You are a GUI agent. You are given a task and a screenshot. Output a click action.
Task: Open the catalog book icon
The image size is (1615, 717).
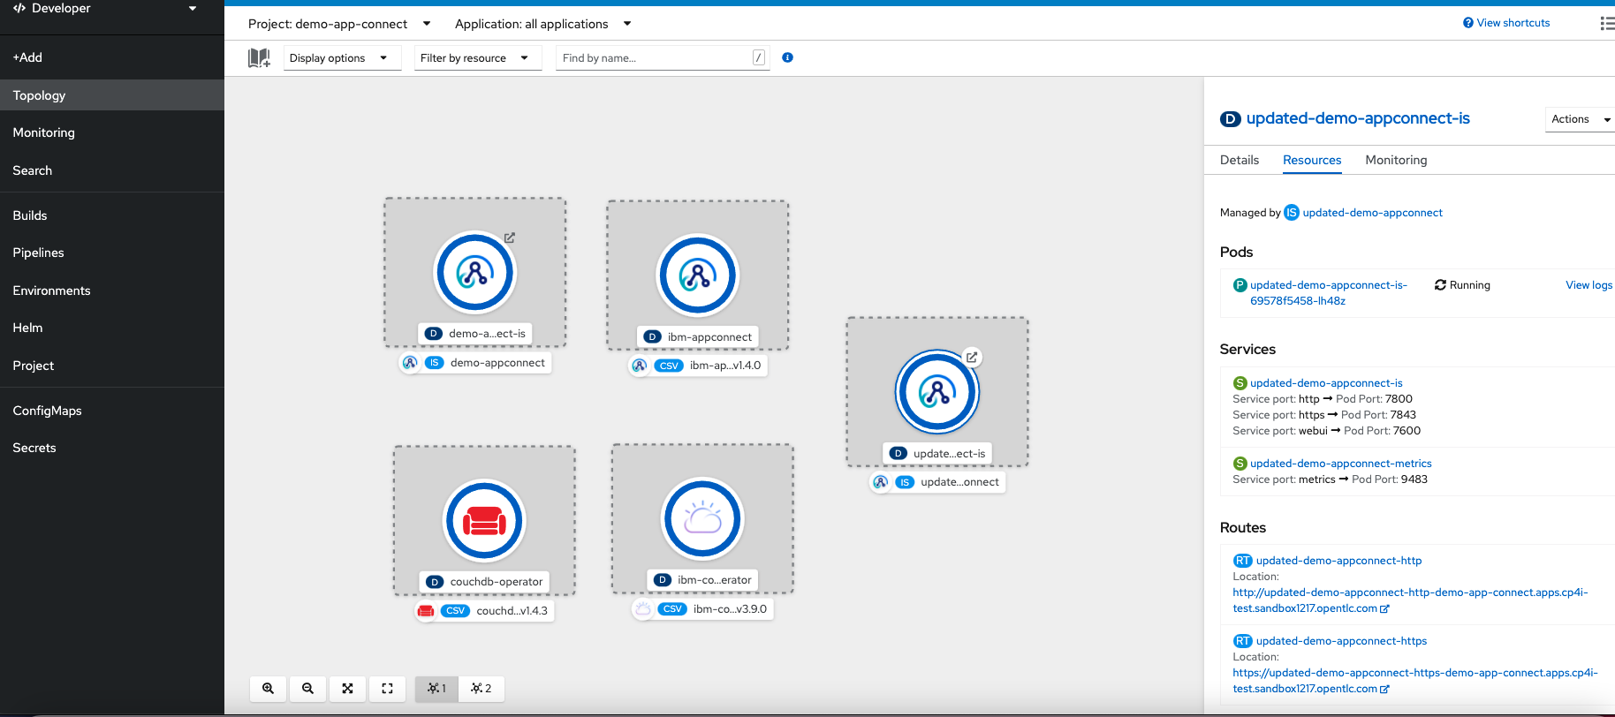[x=259, y=58]
